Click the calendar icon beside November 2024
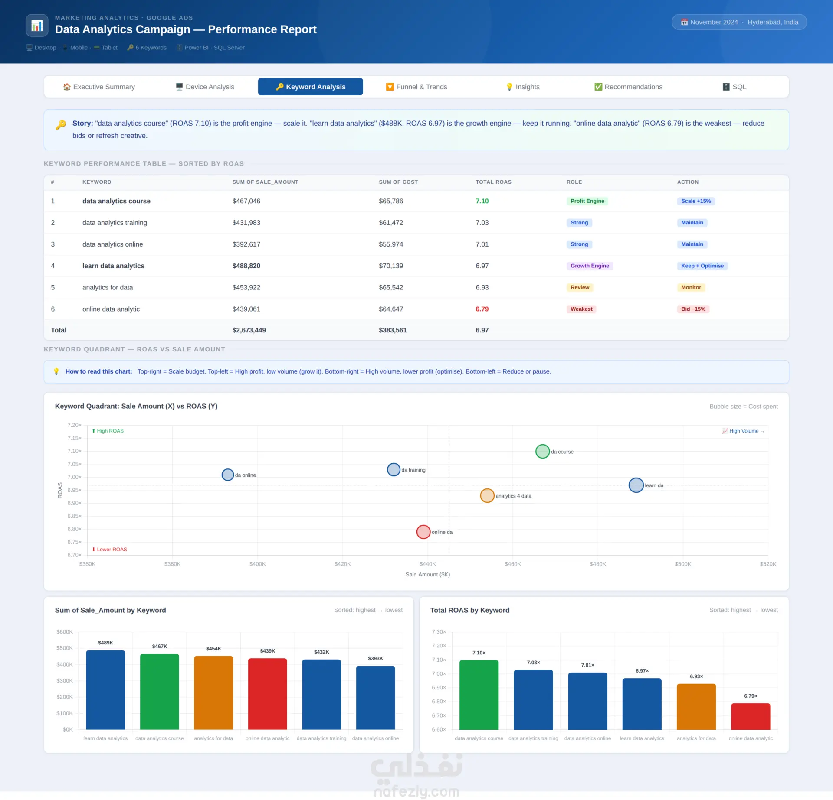The height and width of the screenshot is (800, 833). 684,22
